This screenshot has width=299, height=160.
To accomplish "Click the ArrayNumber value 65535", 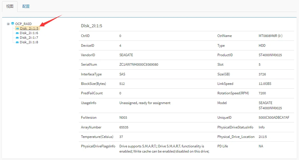I will 124,127.
